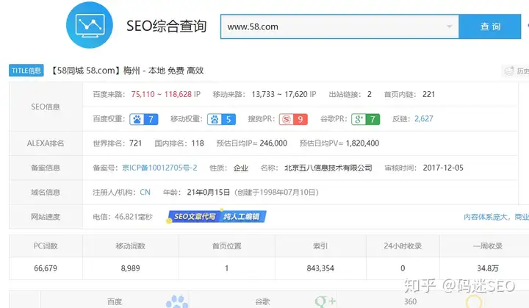
Task: Click the 首页位置 value 1
Action: click(x=227, y=268)
